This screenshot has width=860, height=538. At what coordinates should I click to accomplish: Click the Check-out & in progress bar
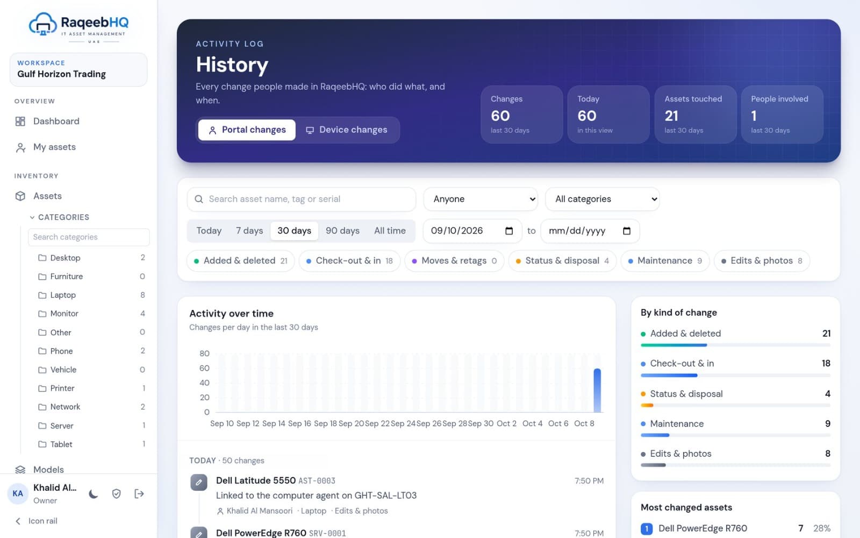735,375
